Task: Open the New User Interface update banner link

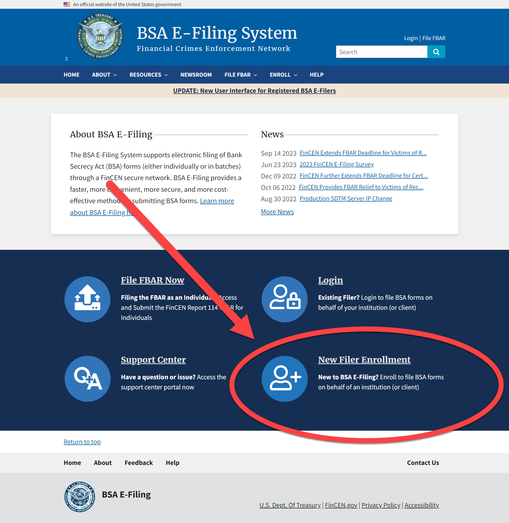Action: [x=254, y=91]
